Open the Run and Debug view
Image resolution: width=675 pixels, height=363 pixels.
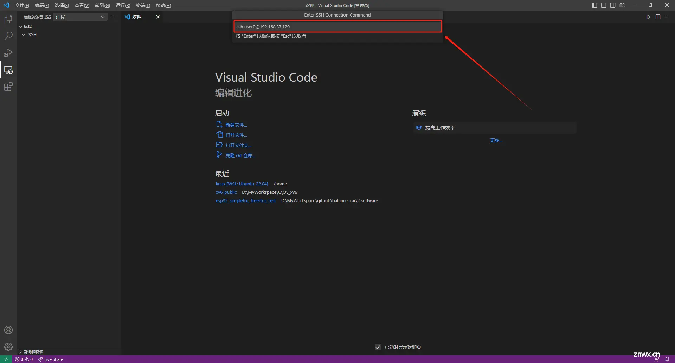click(8, 53)
